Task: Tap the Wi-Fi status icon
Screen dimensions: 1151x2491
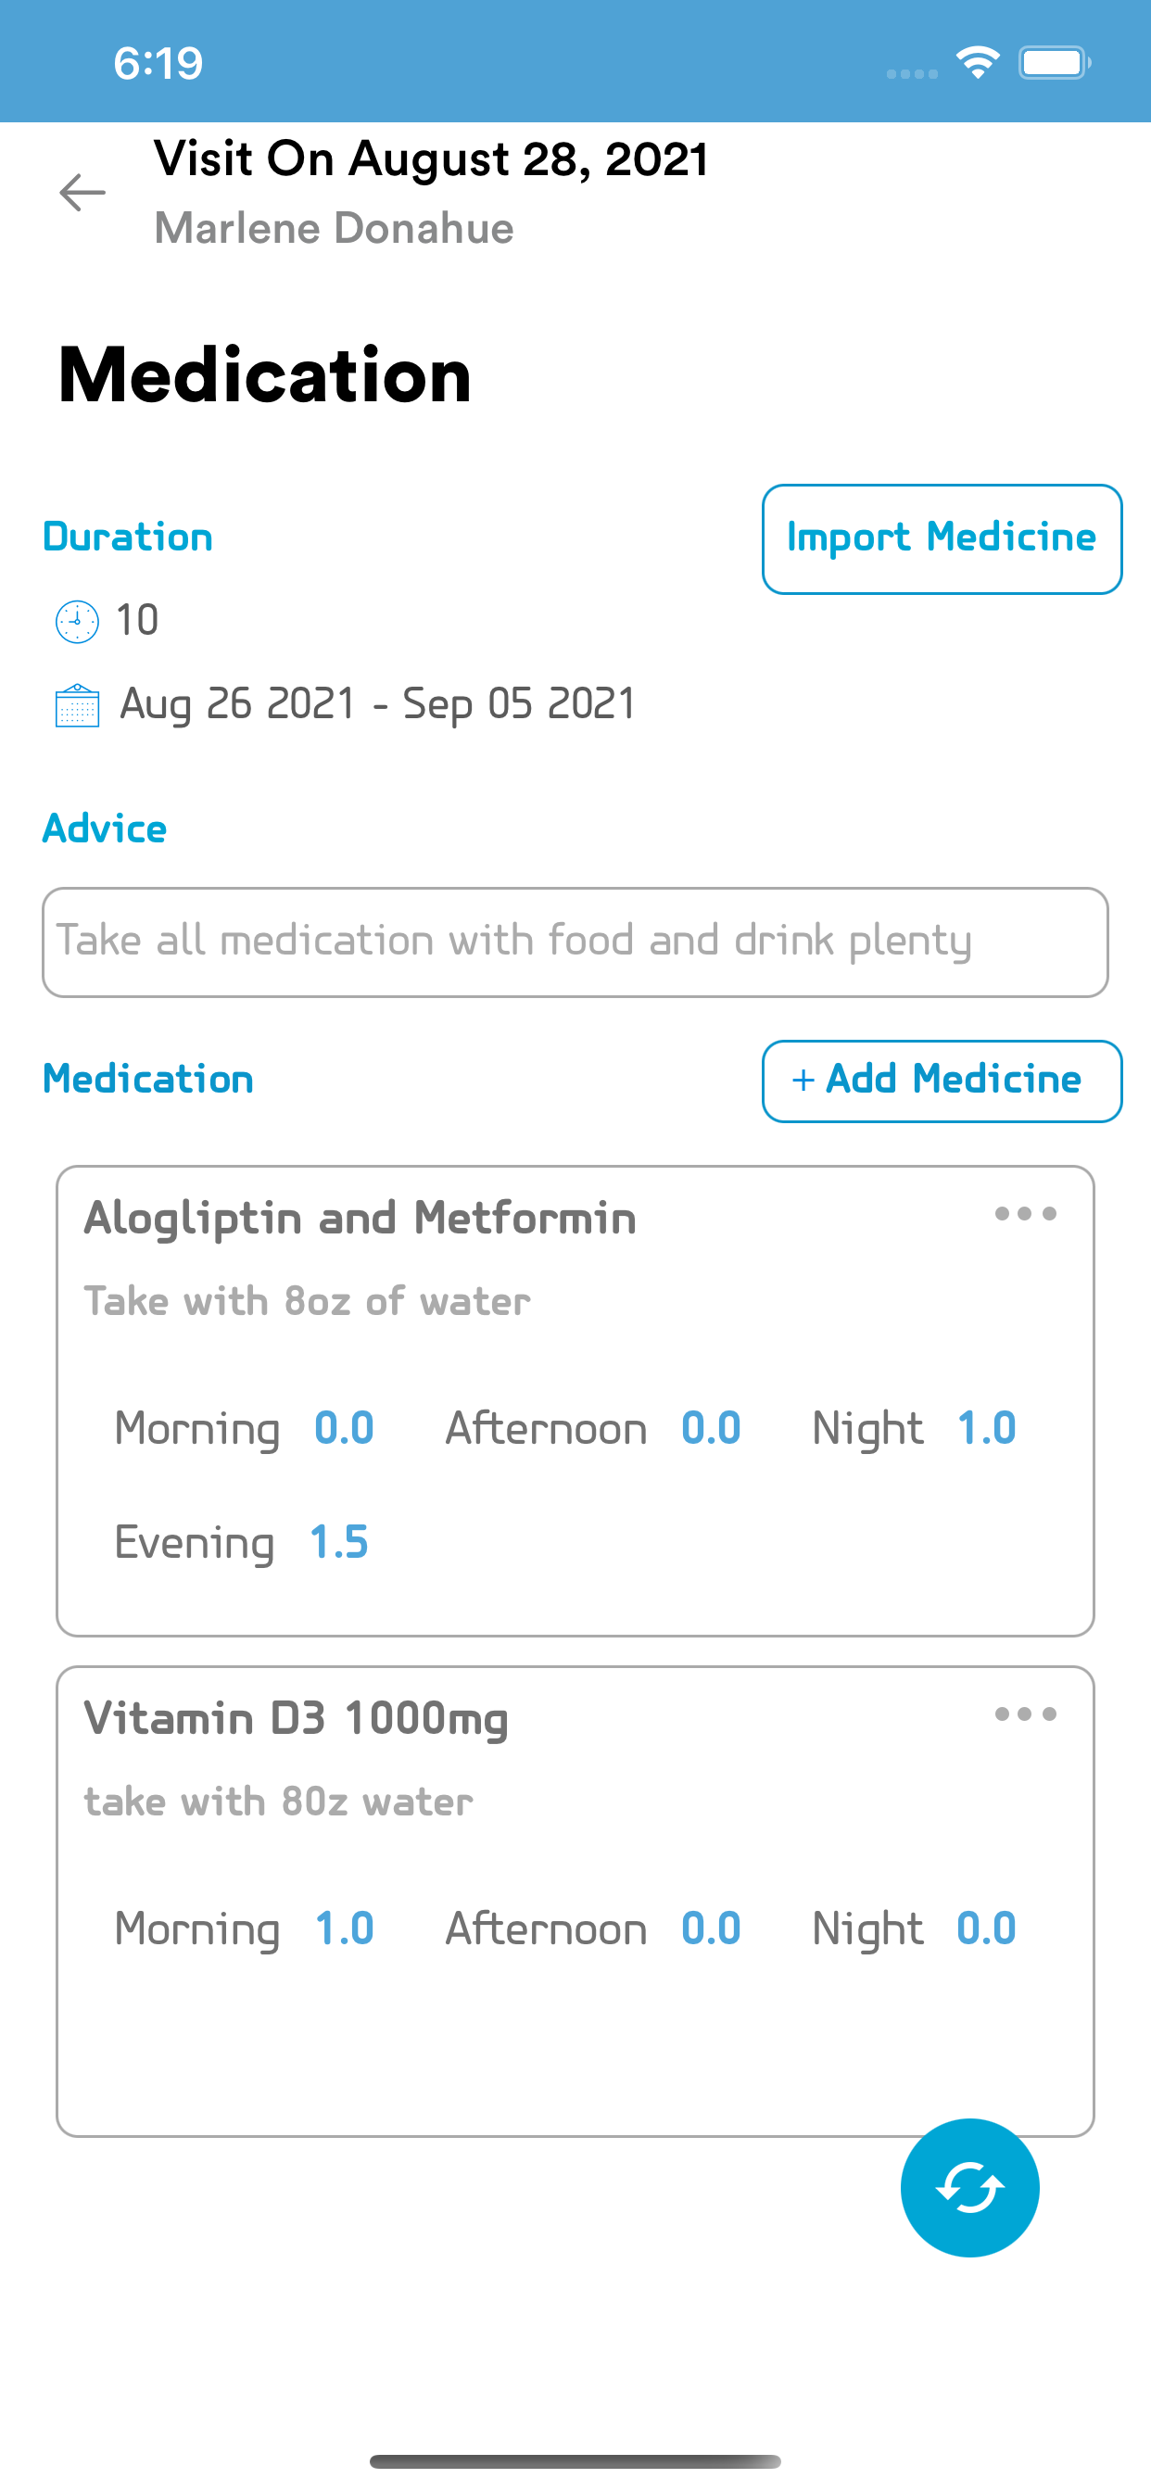Action: 978,63
